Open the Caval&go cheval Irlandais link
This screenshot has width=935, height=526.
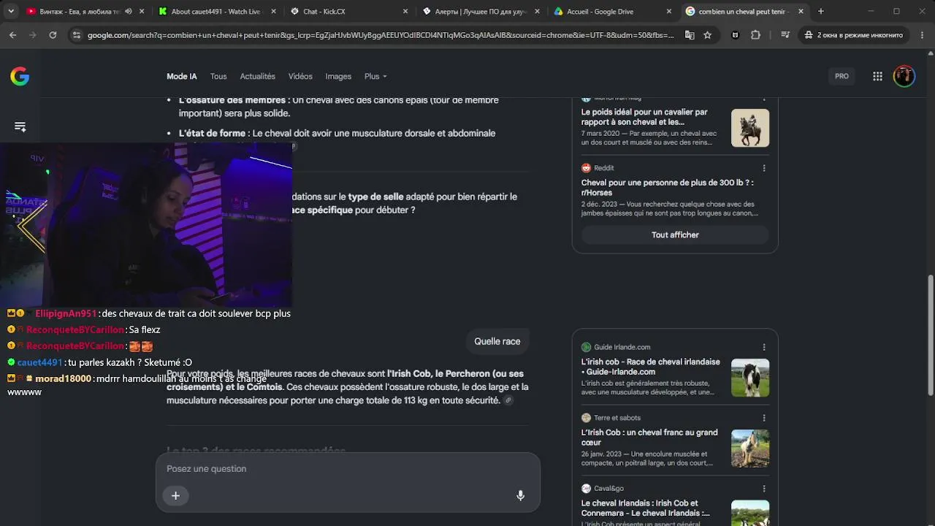pos(646,508)
